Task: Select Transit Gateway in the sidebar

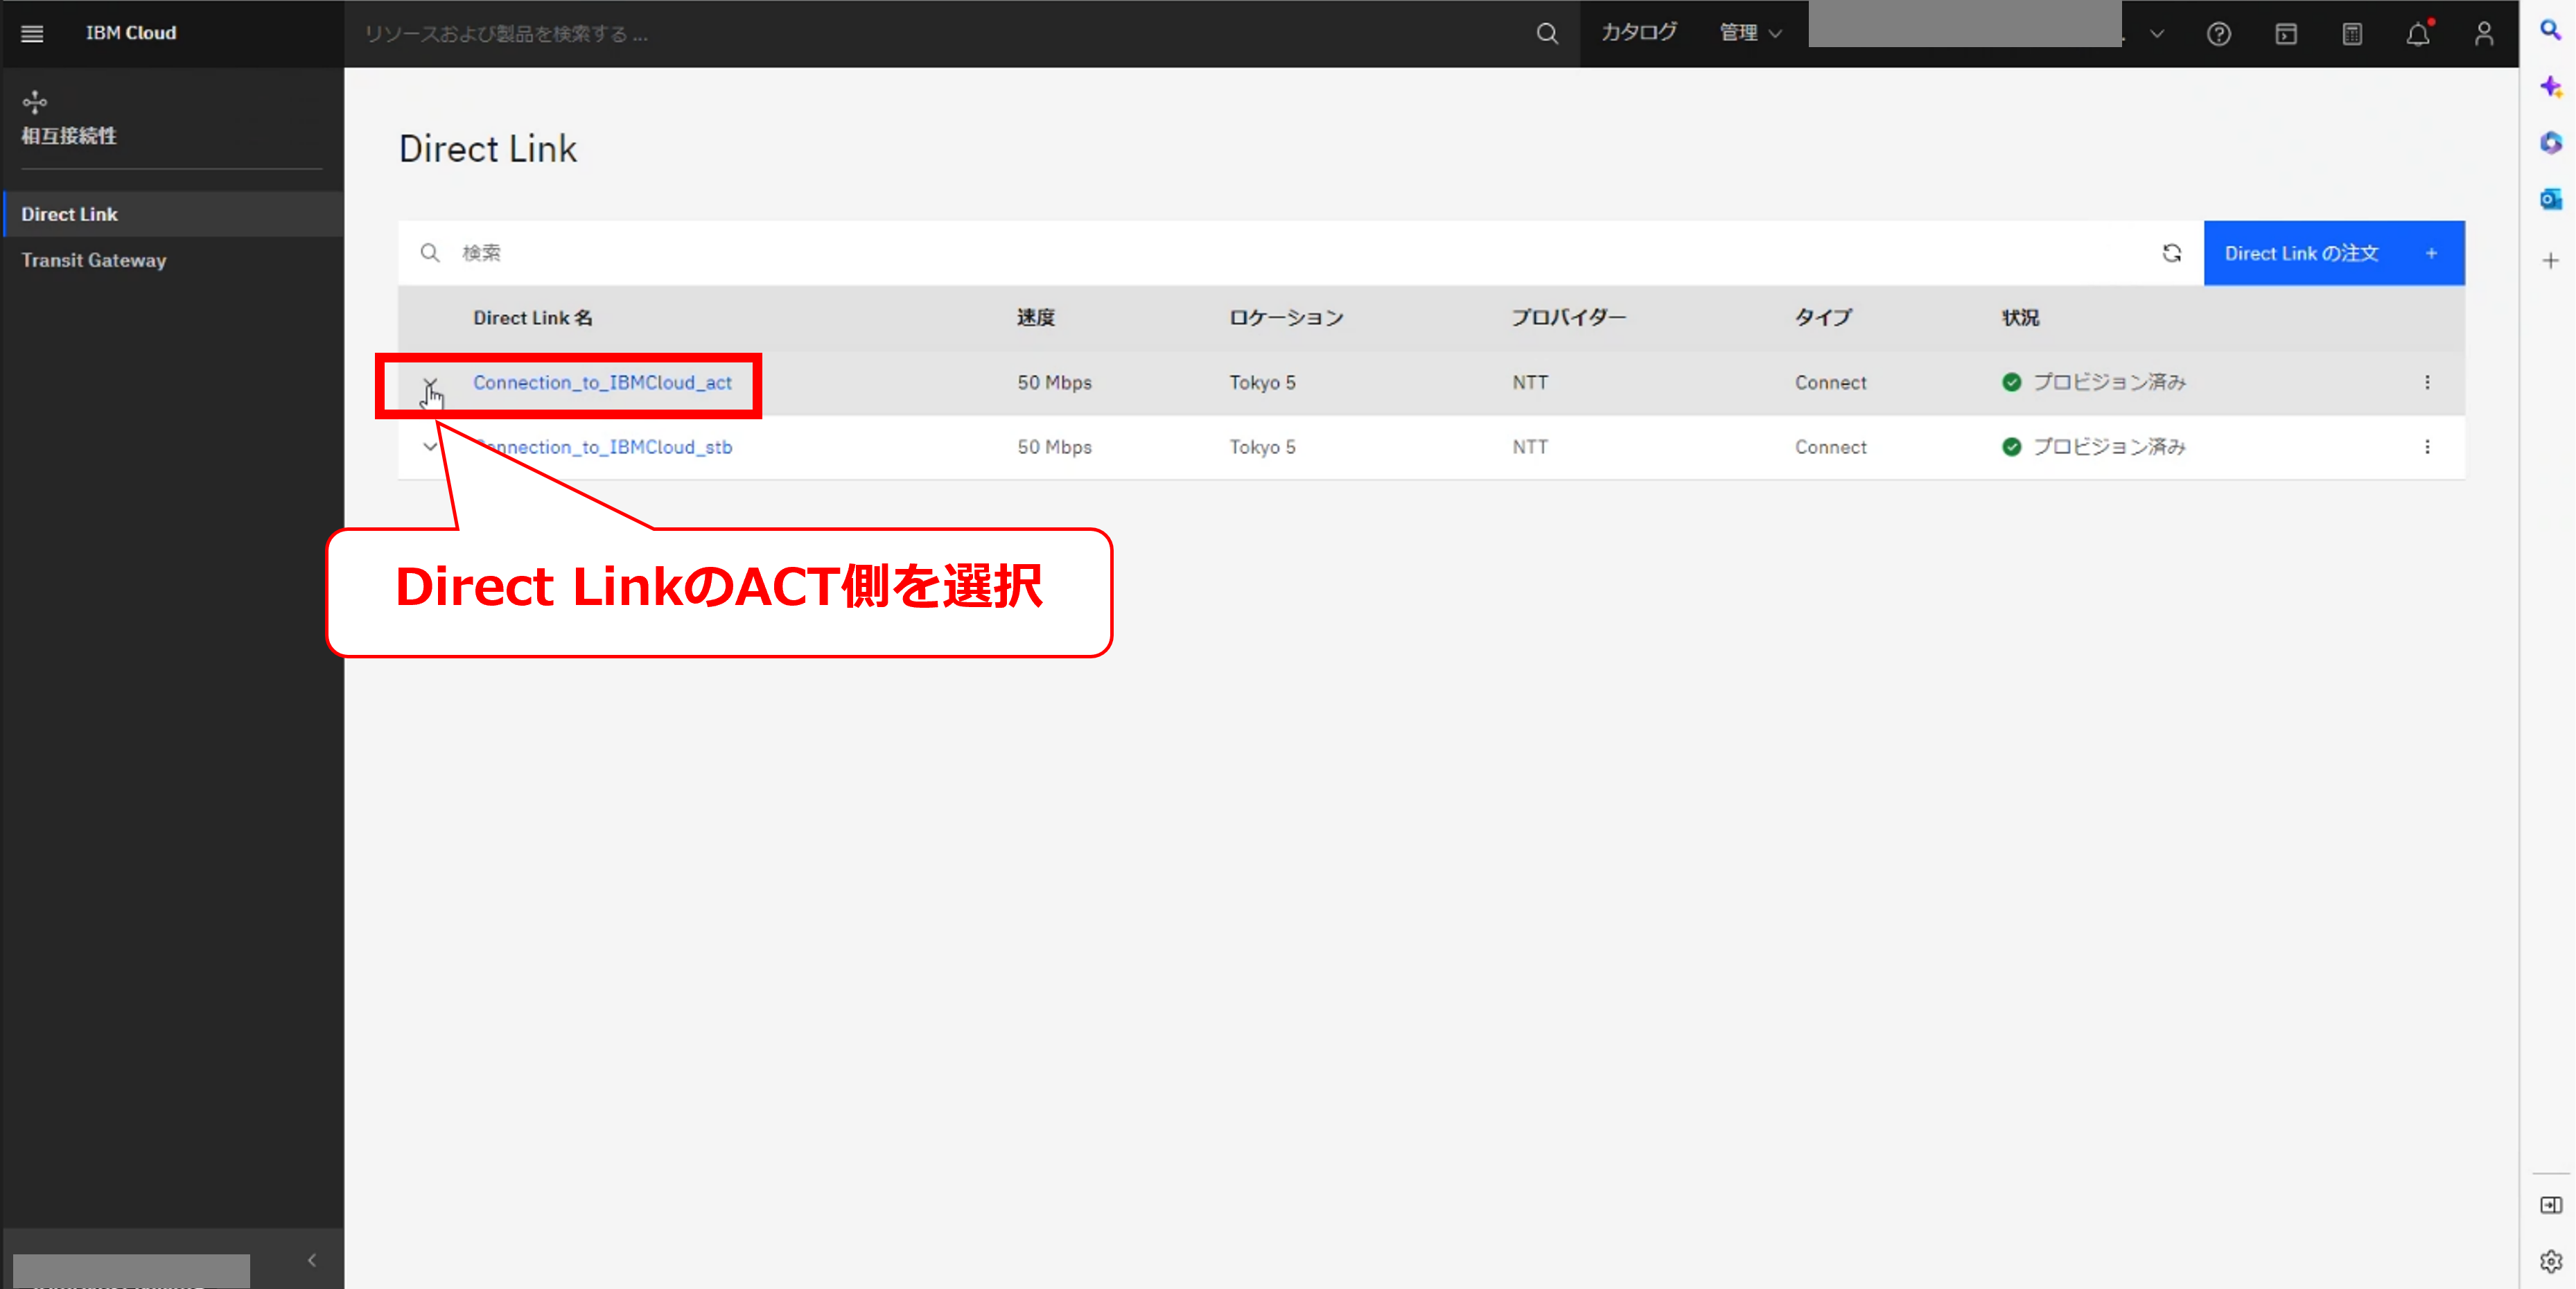Action: click(x=94, y=260)
